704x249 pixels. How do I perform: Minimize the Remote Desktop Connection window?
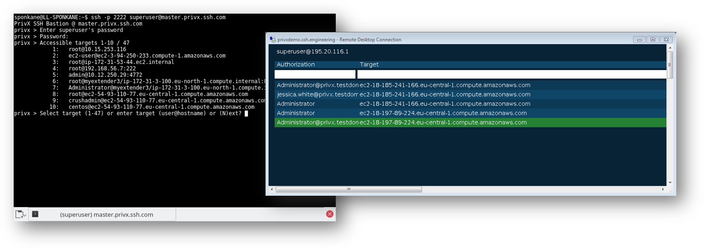coord(639,39)
